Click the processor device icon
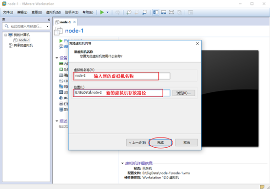 pos(61,69)
